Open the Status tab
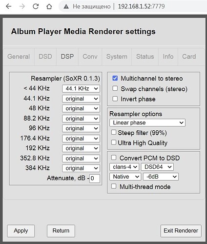The width and height of the screenshot is (207, 244). (x=145, y=57)
